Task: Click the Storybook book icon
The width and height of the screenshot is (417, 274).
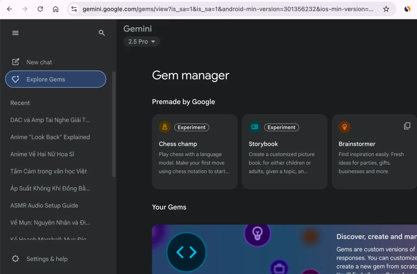Action: coord(255,127)
